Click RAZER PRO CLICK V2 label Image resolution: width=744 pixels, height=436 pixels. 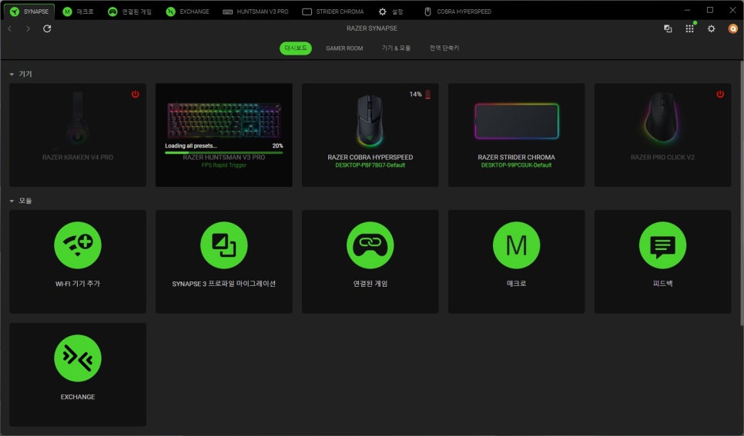click(x=662, y=158)
